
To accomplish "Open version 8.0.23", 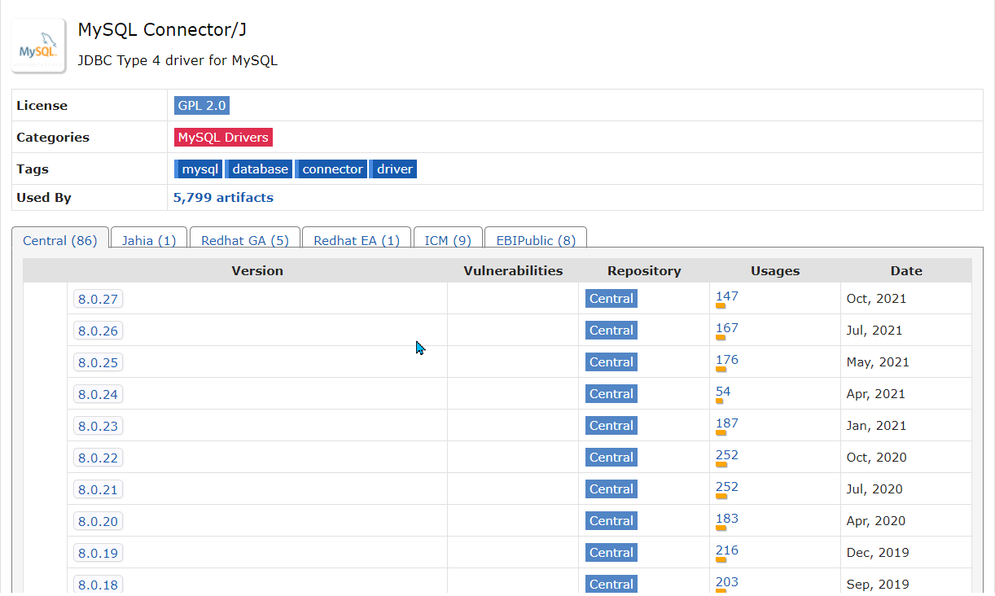I will (x=98, y=426).
